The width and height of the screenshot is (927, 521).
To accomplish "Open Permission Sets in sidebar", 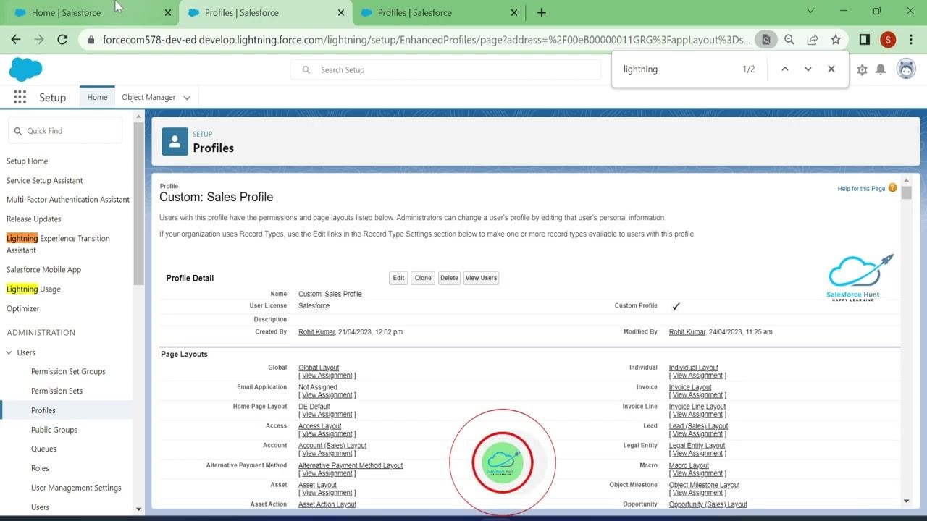I will pos(56,391).
